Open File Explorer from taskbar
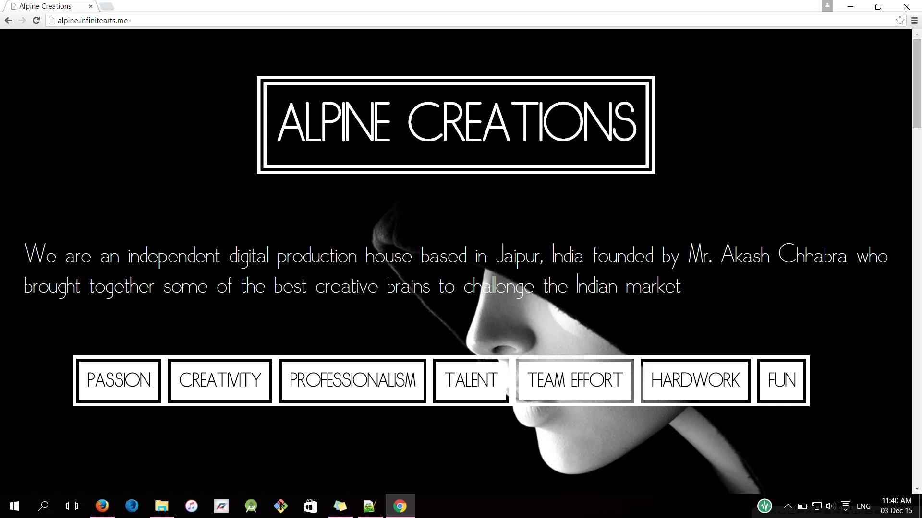The width and height of the screenshot is (922, 518). tap(161, 506)
